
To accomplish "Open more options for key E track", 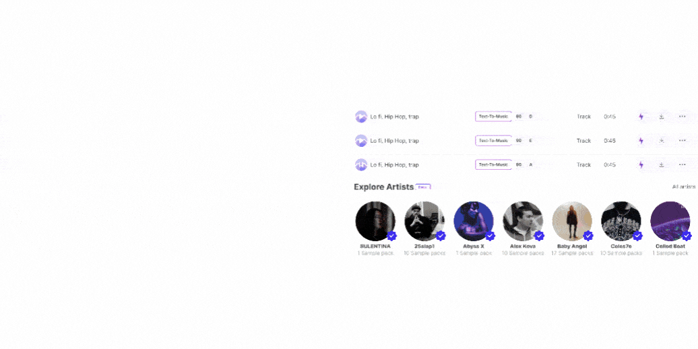I will (682, 141).
